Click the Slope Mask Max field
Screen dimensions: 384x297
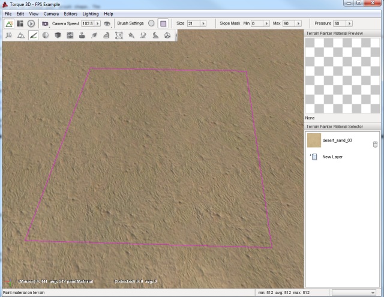[x=290, y=23]
